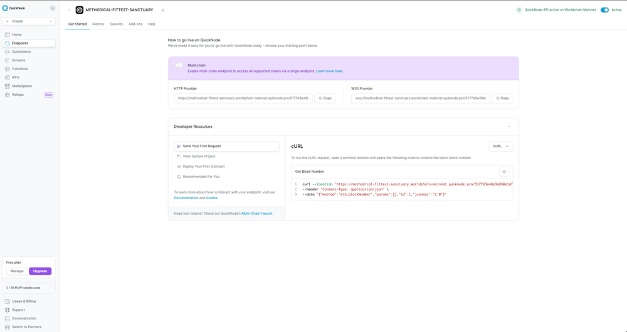Click the Worldchain endpoint logo icon
Screen dimensions: 627x332
pyautogui.click(x=80, y=10)
